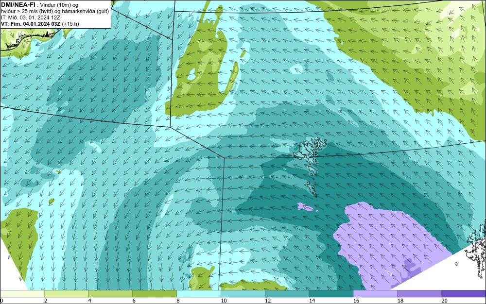The height and width of the screenshot is (304, 486).
Task: Click the 18-20 m/s purple legend swatch
Action: pos(420,294)
